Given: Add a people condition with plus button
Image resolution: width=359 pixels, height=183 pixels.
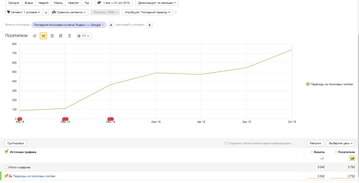Looking at the screenshot, I should pos(150,25).
